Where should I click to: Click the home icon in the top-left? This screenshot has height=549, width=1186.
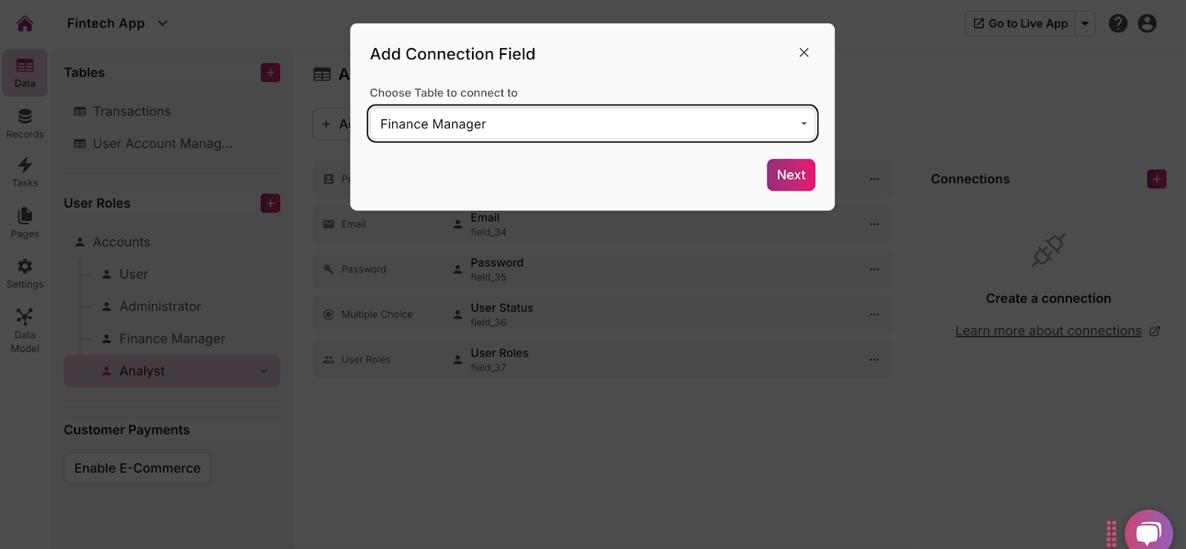25,24
